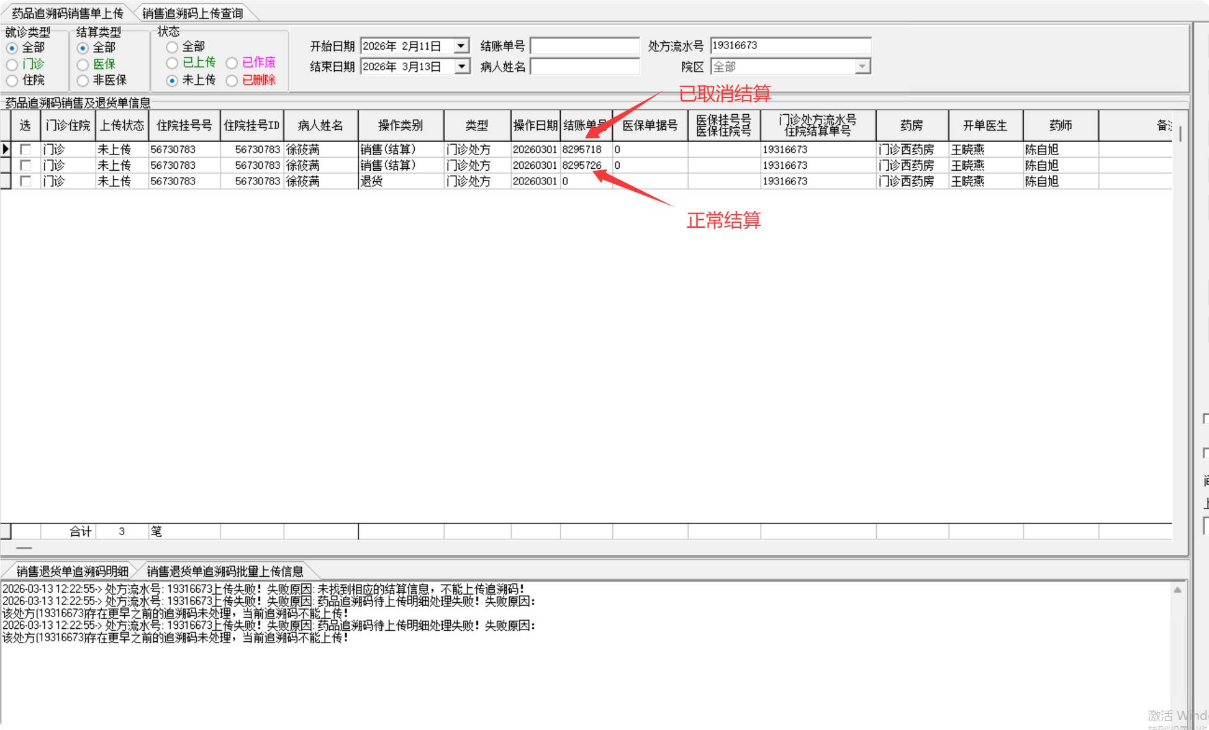Screen dimensions: 1209x730
Task: Click the 结账单号 input field
Action: pos(584,46)
